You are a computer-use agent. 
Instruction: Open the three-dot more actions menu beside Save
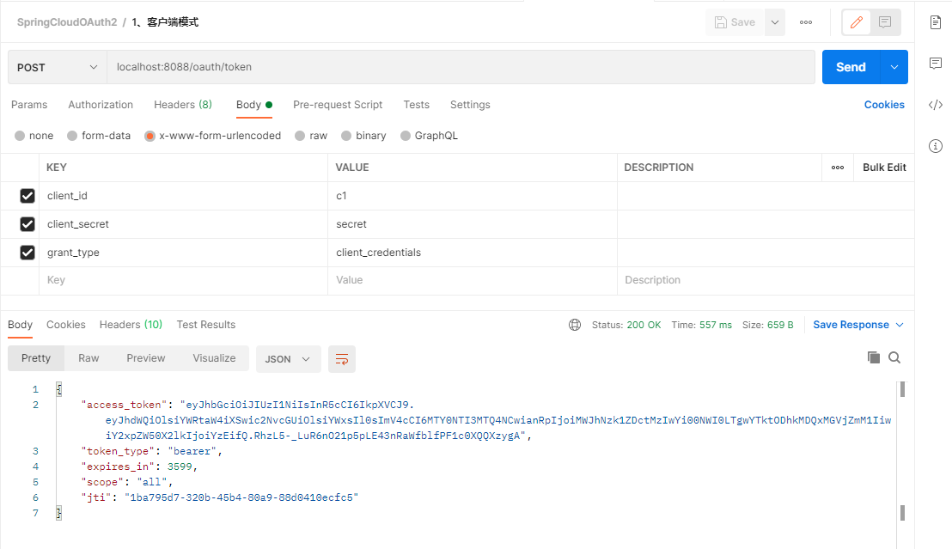pos(806,22)
